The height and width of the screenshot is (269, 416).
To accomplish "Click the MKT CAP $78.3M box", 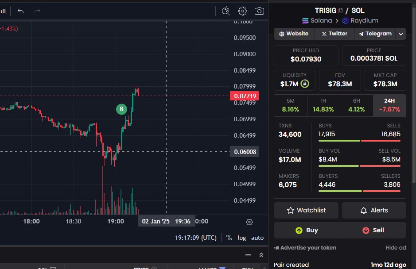I will click(385, 81).
